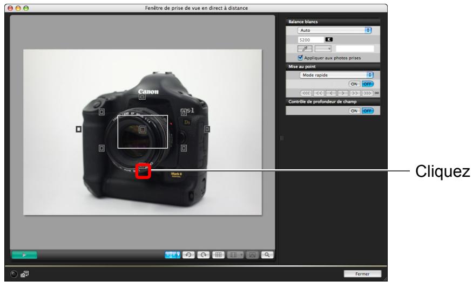Click the camera photo in live view

[143, 132]
